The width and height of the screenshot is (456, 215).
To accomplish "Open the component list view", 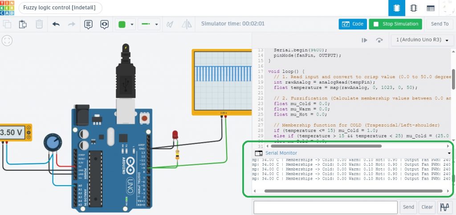I will pyautogui.click(x=431, y=8).
